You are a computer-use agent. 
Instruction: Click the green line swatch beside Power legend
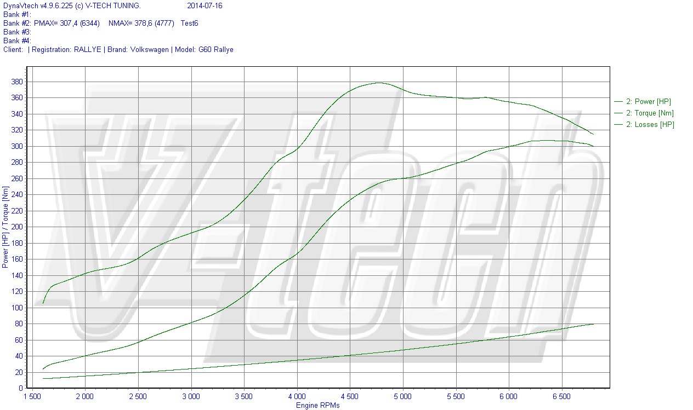point(618,101)
